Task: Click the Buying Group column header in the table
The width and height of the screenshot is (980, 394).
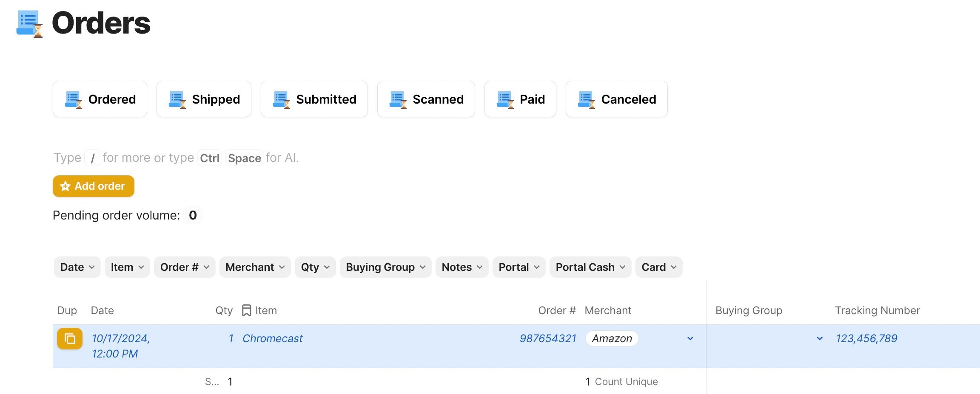Action: click(x=749, y=310)
